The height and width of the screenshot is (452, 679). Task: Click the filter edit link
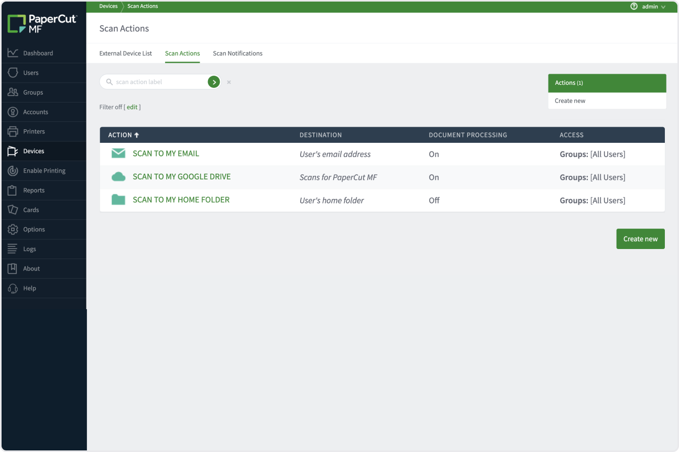pyautogui.click(x=132, y=107)
